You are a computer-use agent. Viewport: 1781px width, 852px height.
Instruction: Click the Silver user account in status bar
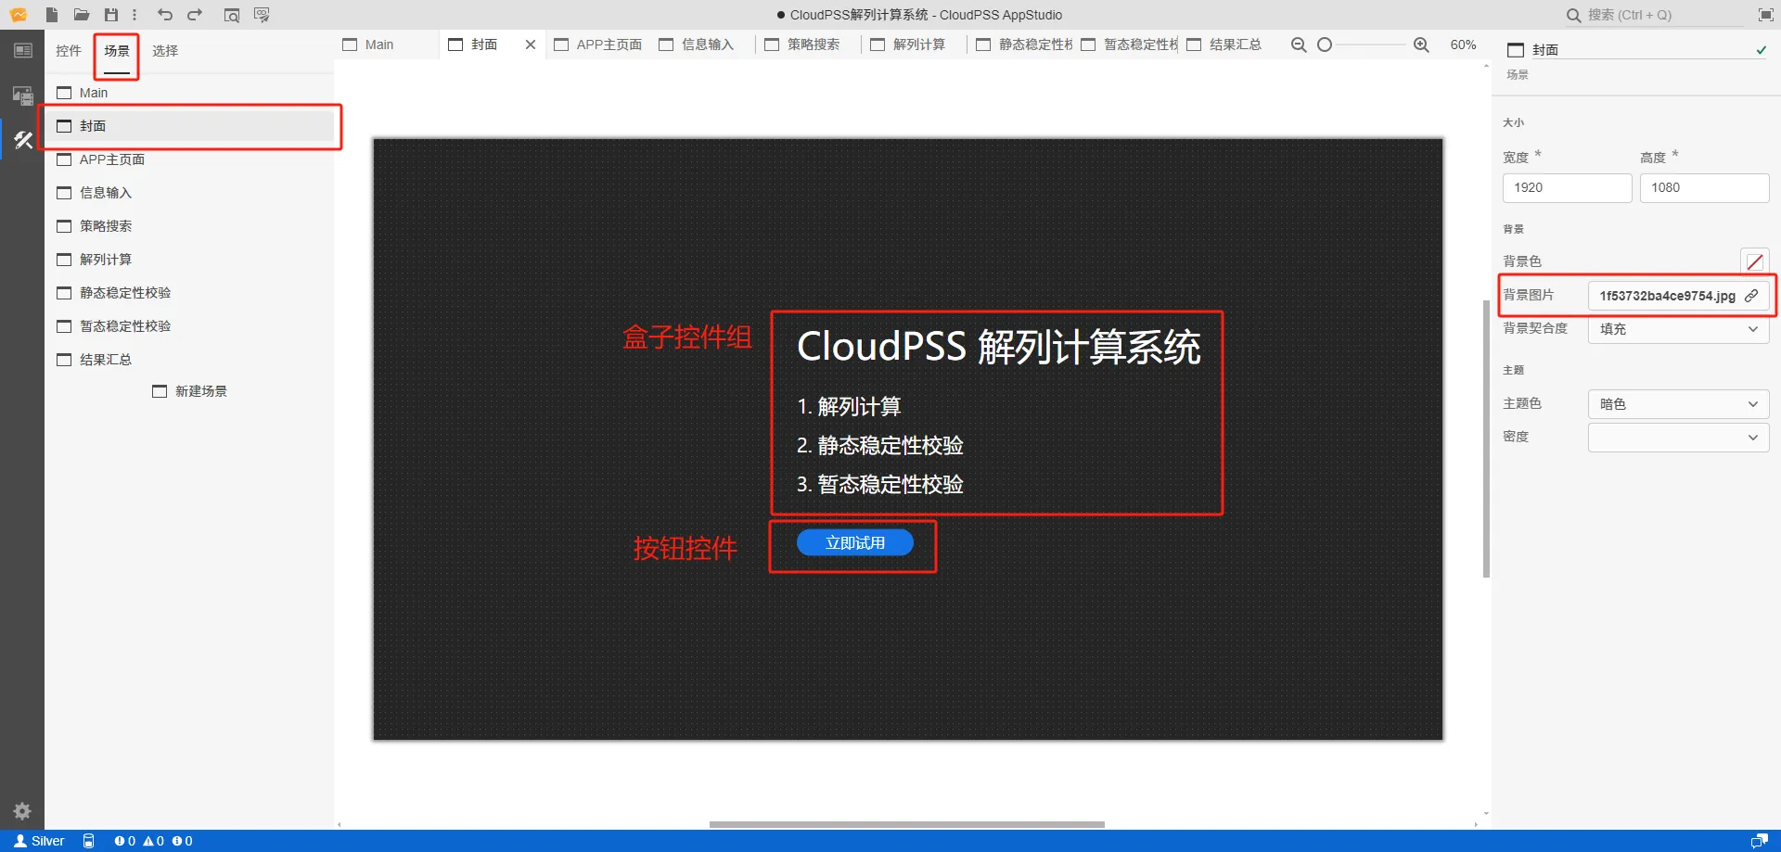point(39,841)
